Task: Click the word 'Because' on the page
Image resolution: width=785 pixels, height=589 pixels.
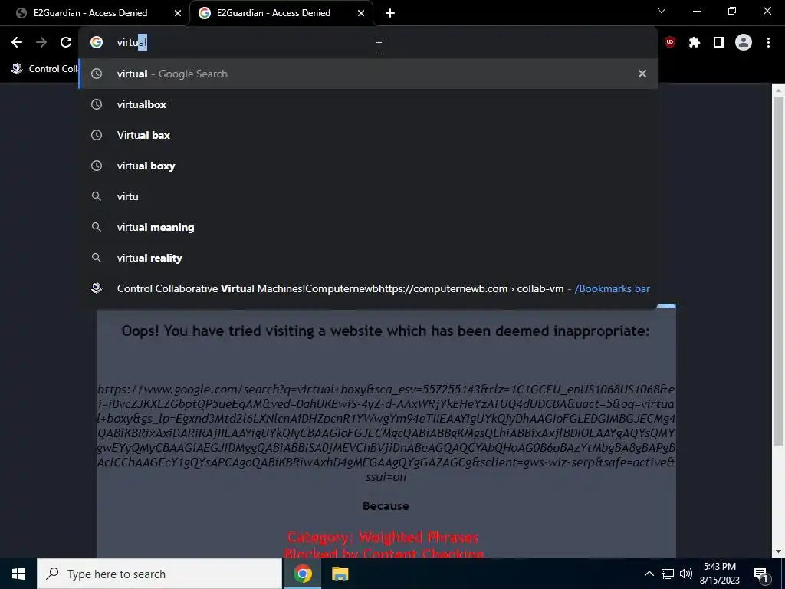Action: (386, 506)
